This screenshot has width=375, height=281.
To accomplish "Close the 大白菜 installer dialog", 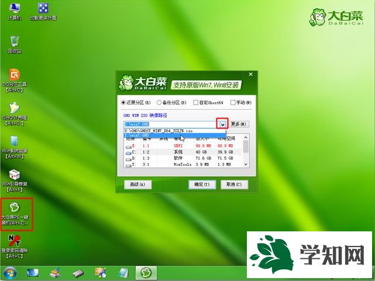I will click(x=250, y=75).
